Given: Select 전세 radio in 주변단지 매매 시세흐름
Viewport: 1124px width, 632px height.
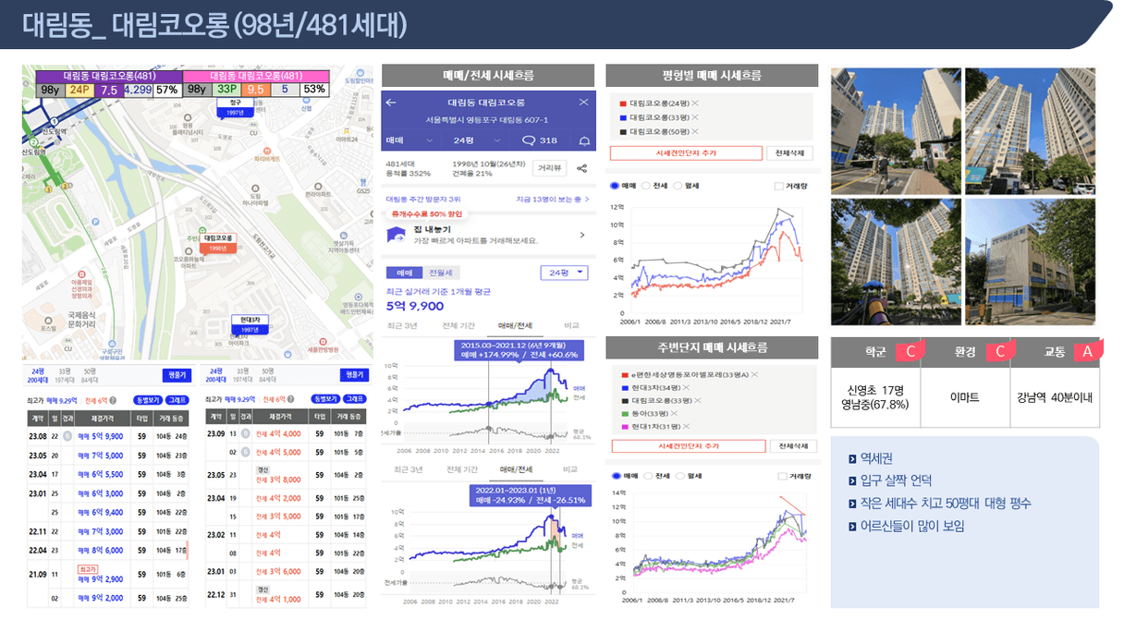Looking at the screenshot, I should coord(646,476).
